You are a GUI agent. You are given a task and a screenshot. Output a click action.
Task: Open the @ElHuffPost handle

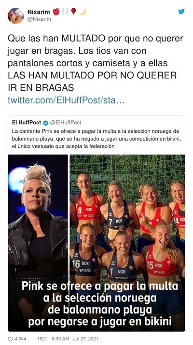(66, 123)
